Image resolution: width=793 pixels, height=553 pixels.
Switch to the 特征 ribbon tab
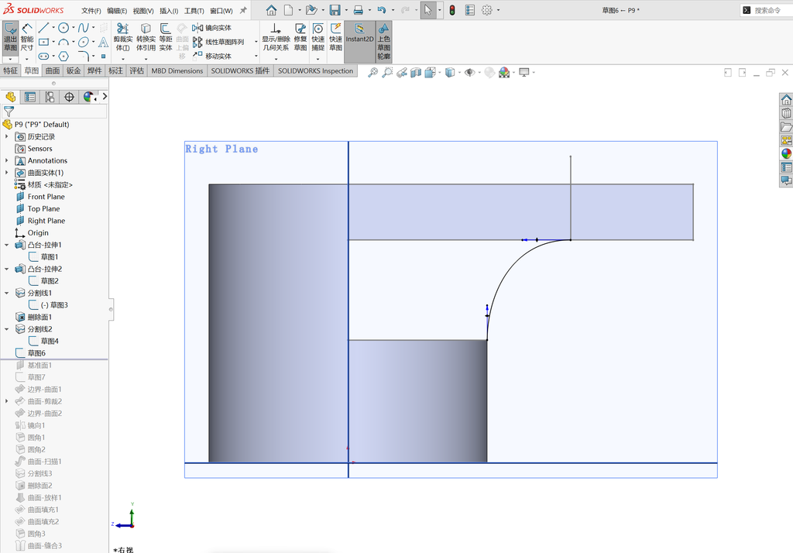[11, 70]
